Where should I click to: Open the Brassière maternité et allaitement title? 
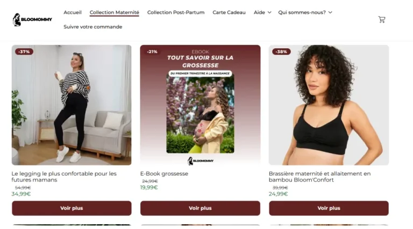320,177
